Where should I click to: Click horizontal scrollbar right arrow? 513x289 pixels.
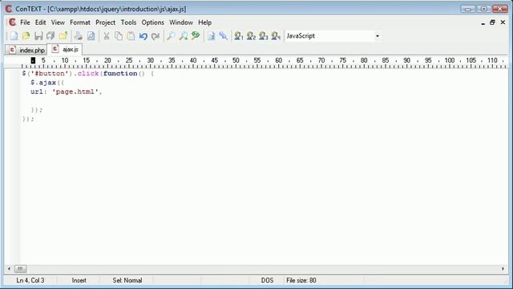tap(503, 269)
